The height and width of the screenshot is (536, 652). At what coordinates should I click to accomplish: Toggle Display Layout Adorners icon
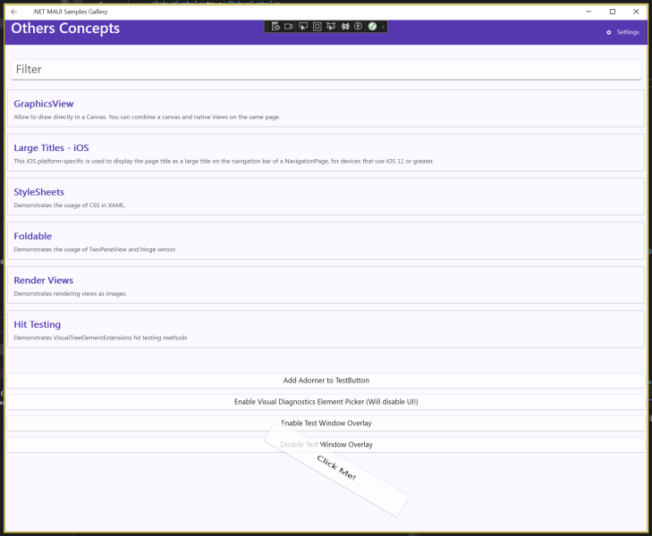317,27
